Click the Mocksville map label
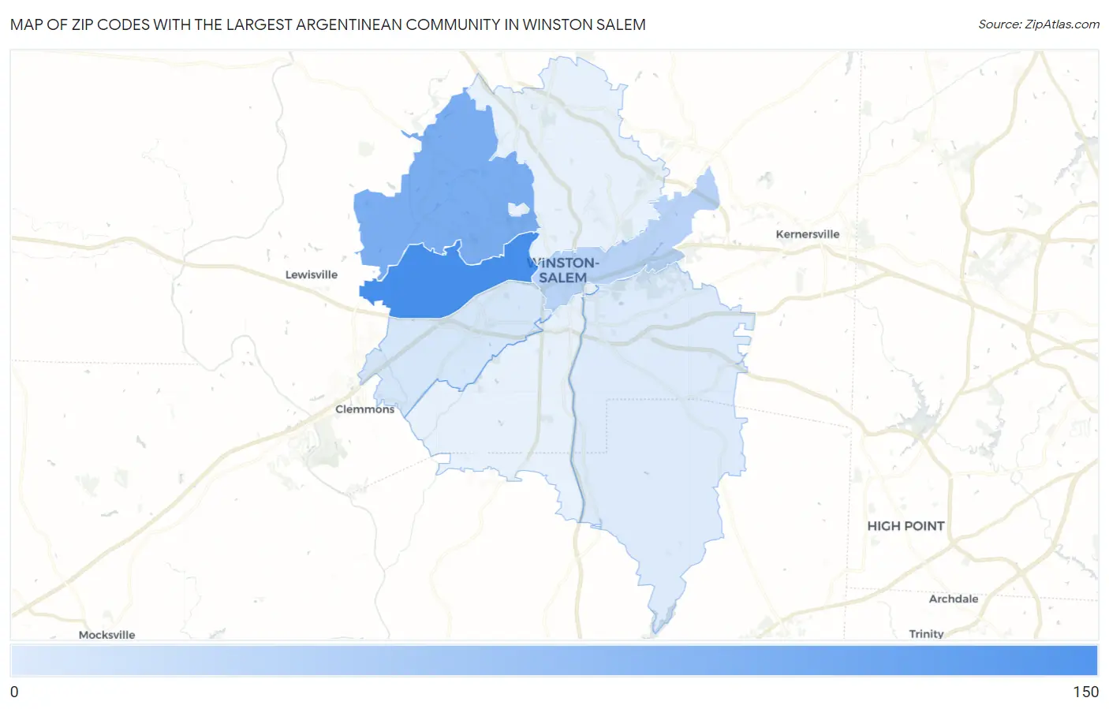1109x709 pixels. click(106, 634)
